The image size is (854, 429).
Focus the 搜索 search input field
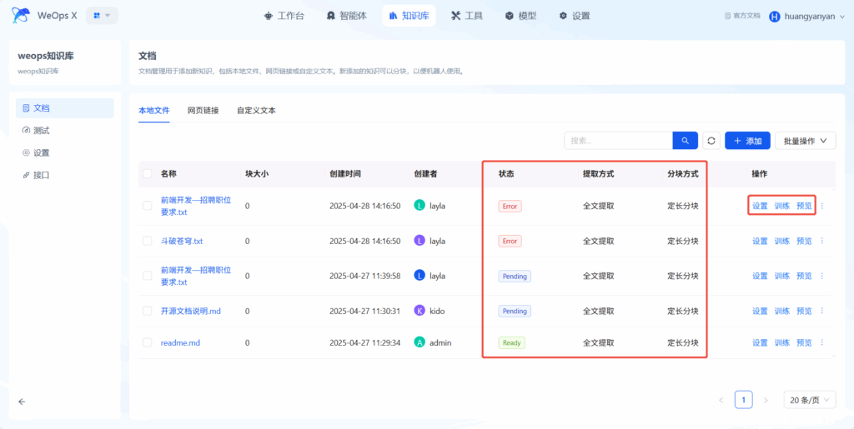[x=618, y=140]
